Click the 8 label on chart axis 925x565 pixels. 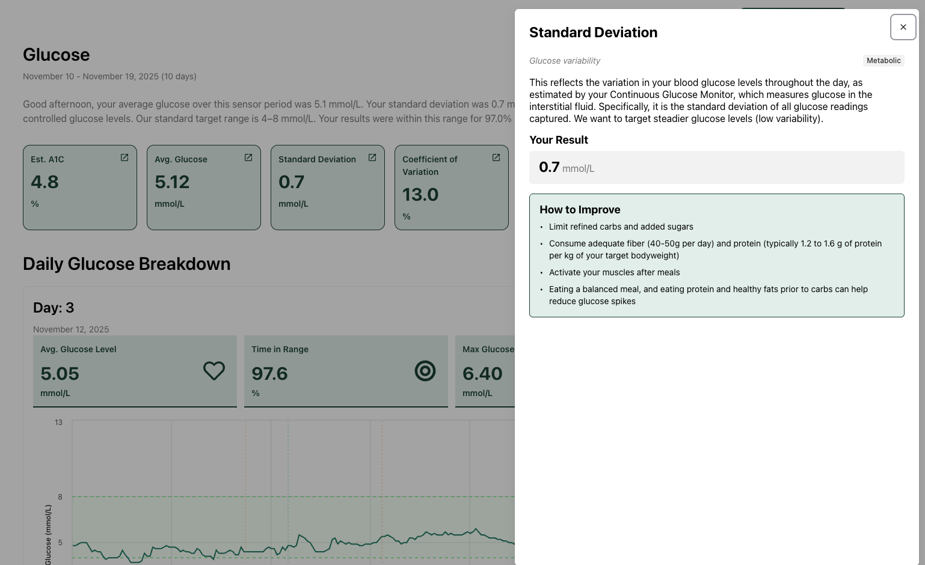click(60, 496)
